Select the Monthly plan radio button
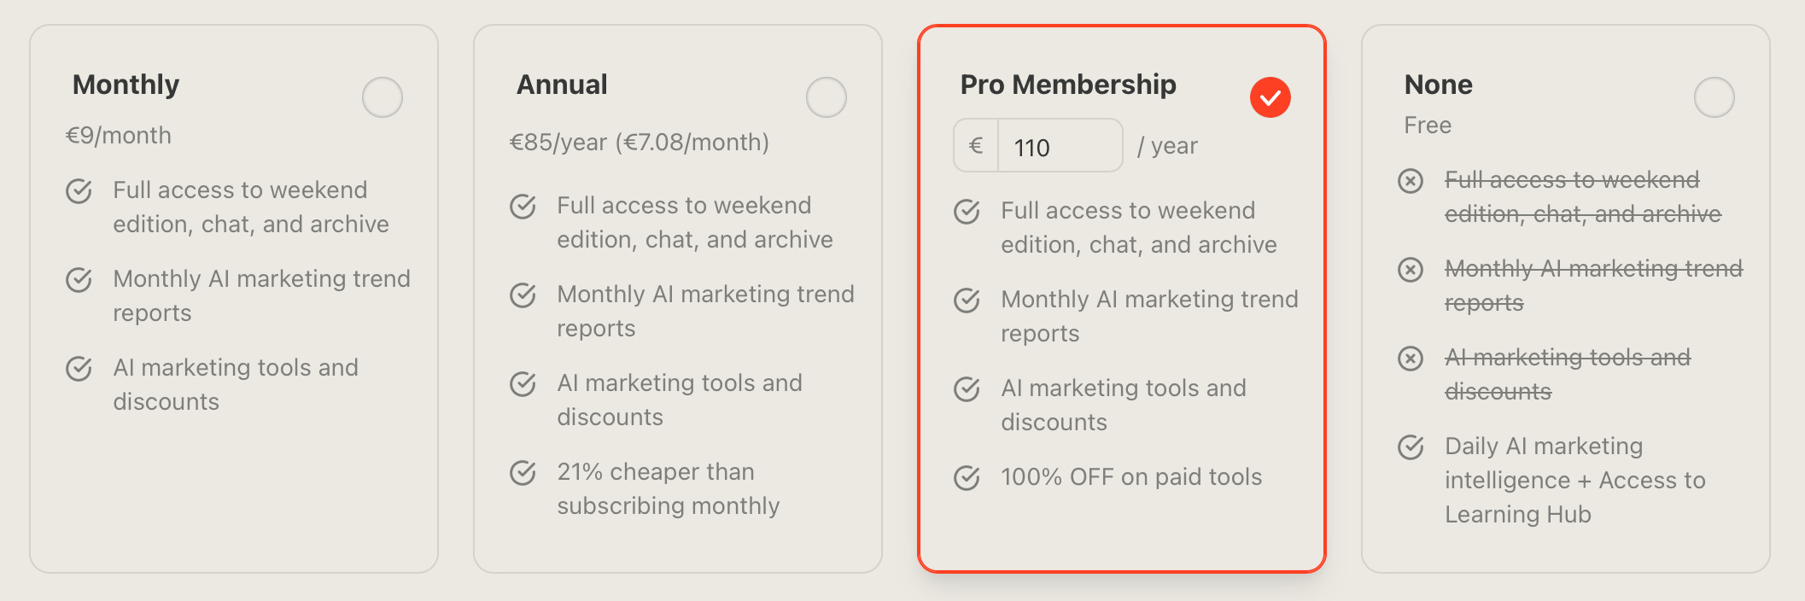Screen dimensions: 1805x601 coord(382,97)
